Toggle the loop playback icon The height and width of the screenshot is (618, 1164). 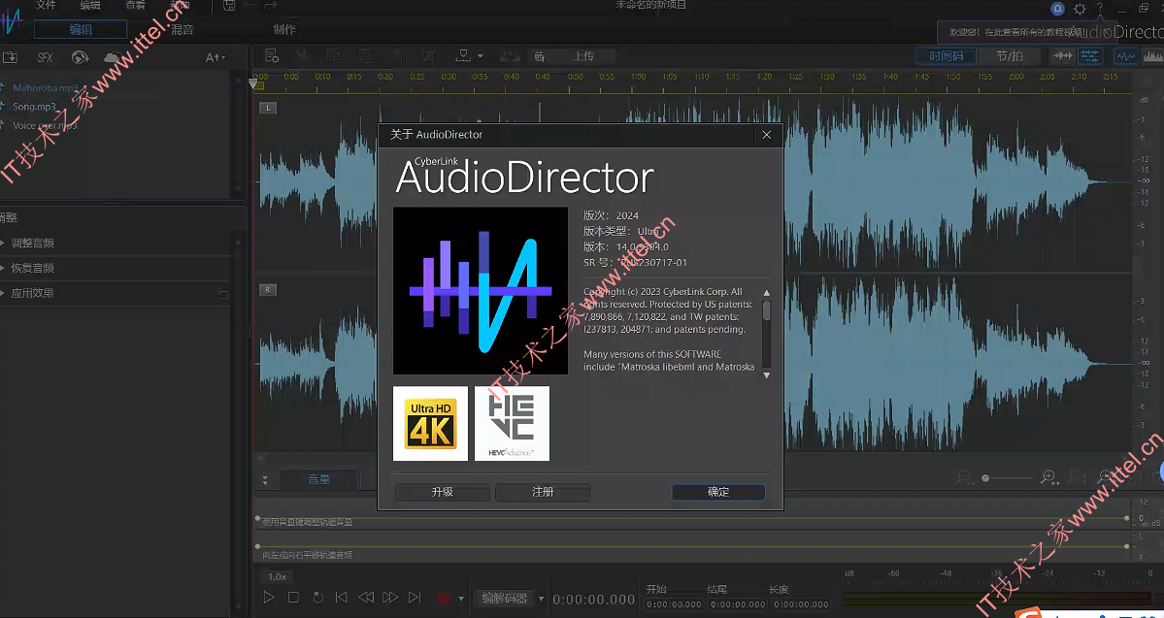tap(317, 598)
